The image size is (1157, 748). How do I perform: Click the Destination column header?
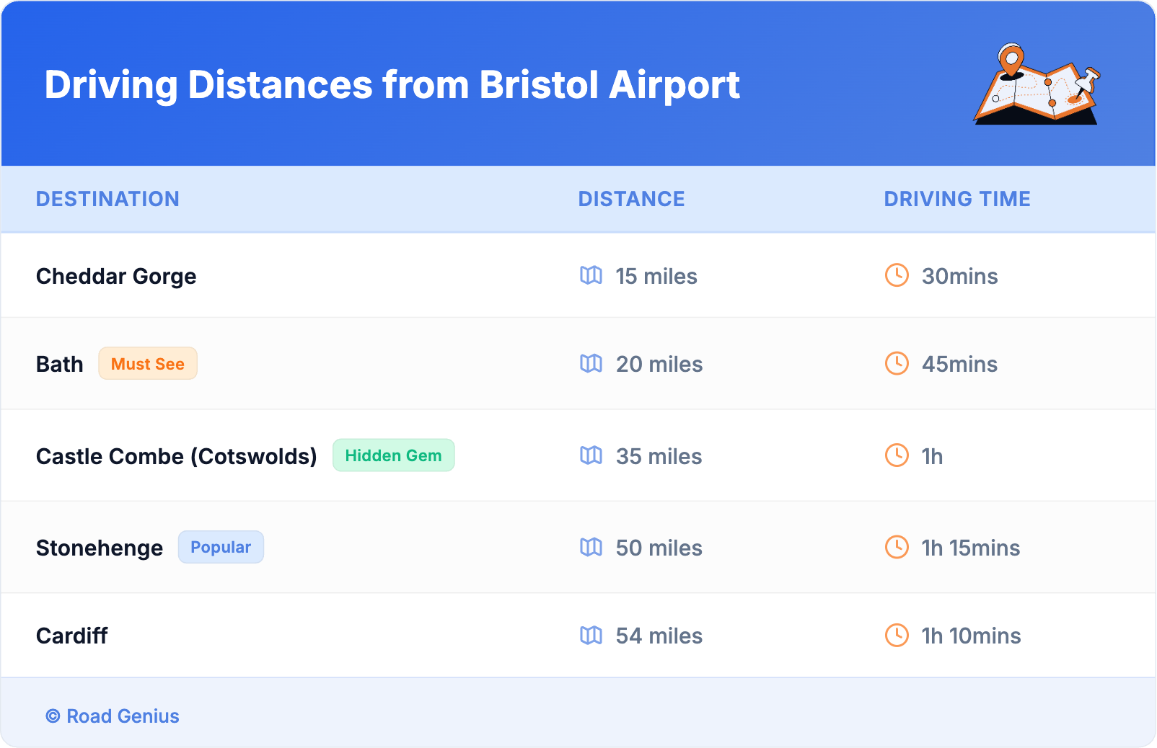pyautogui.click(x=107, y=199)
